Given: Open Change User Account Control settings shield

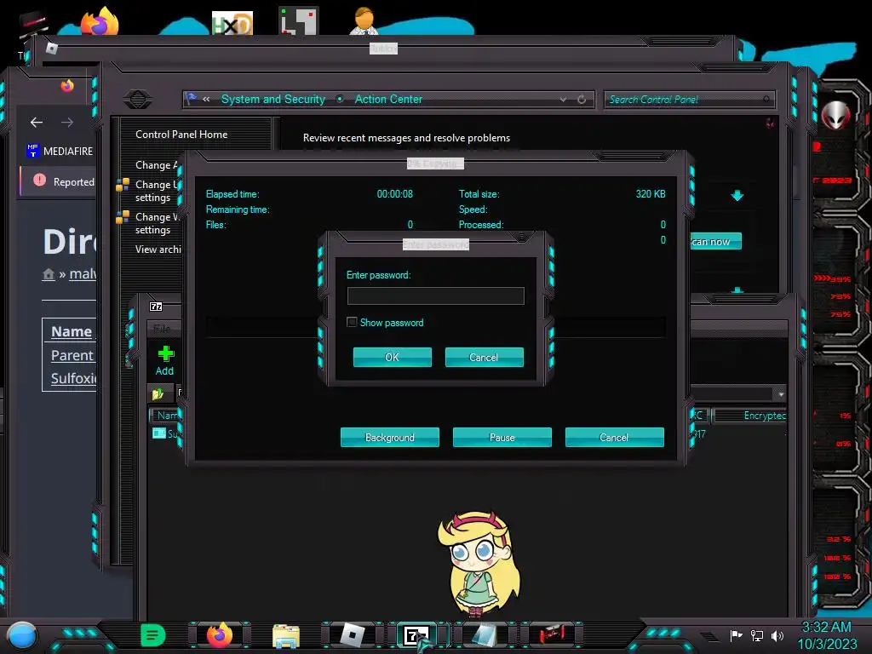Looking at the screenshot, I should point(123,185).
